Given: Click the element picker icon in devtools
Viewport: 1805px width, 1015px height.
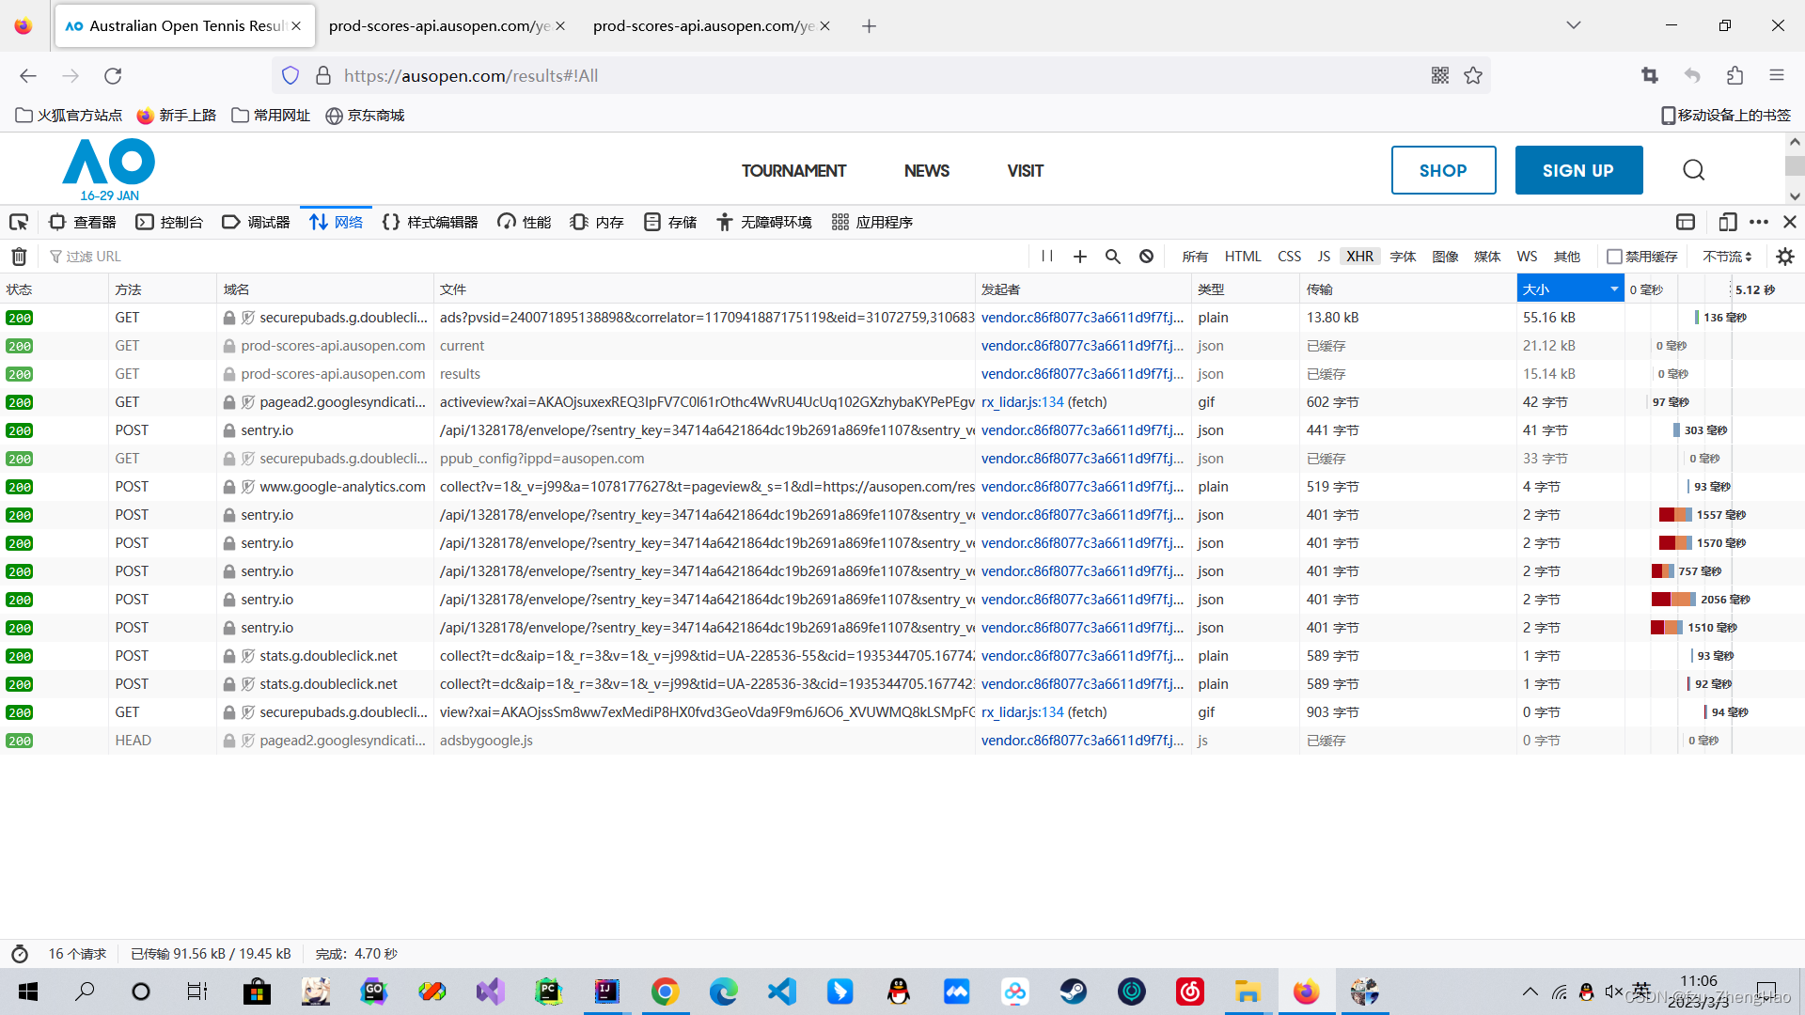Looking at the screenshot, I should click(x=19, y=222).
